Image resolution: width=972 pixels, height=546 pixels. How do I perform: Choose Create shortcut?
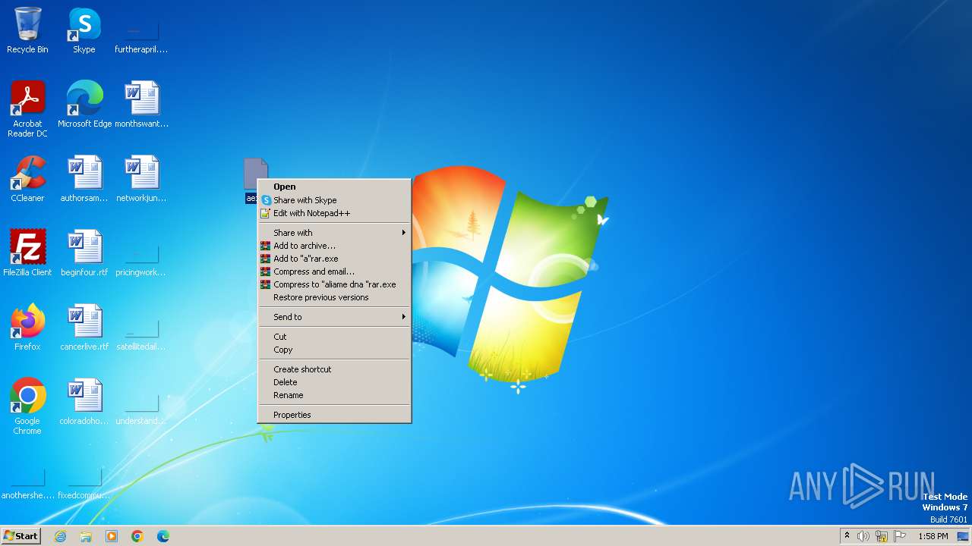pyautogui.click(x=334, y=369)
